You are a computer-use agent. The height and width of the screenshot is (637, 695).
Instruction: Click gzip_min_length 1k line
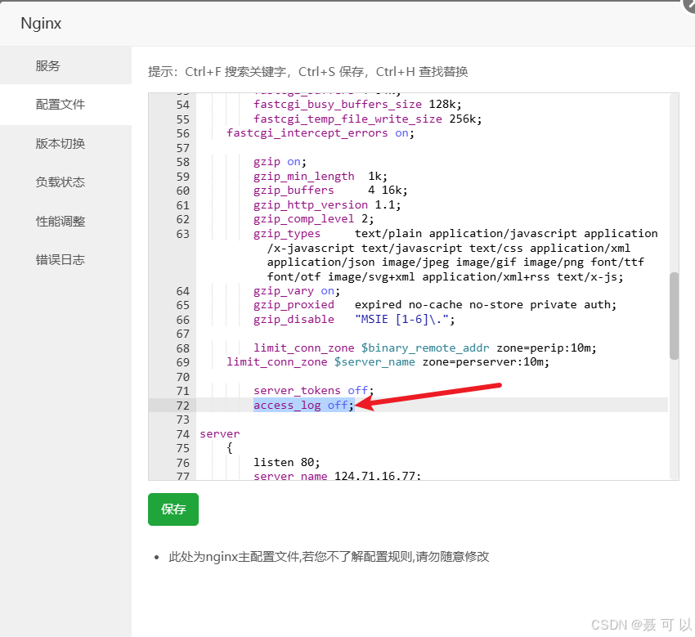321,177
